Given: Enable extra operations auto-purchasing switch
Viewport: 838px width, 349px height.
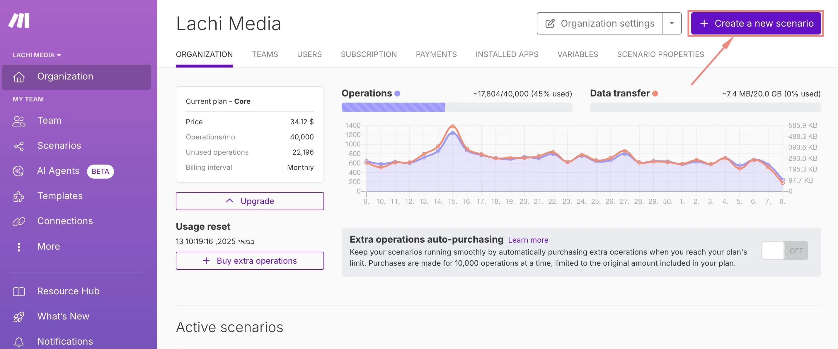Looking at the screenshot, I should tap(784, 250).
